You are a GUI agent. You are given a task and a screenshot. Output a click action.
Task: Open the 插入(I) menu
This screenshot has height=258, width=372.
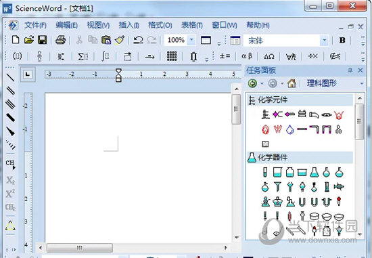click(129, 25)
